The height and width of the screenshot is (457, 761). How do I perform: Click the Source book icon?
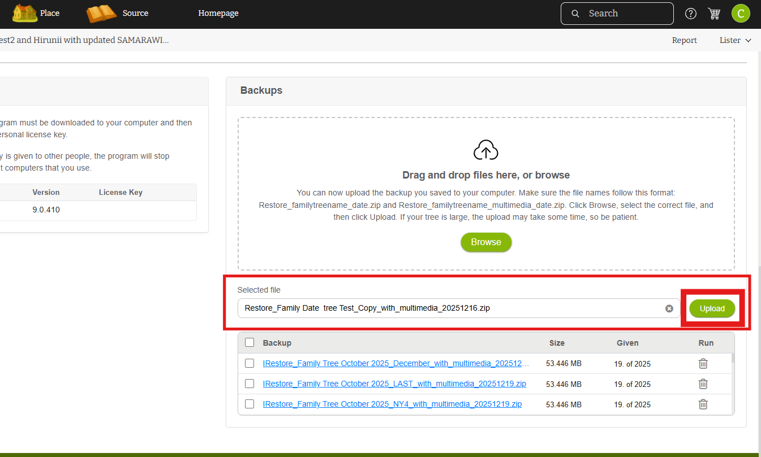point(101,13)
